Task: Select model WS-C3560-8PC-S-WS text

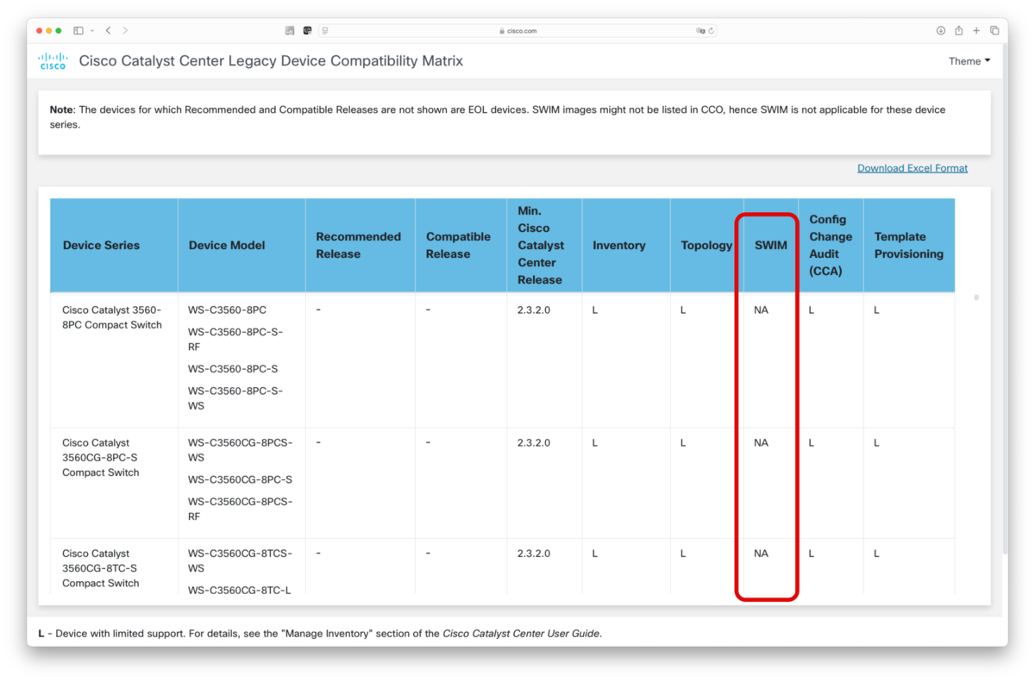Action: tap(235, 397)
